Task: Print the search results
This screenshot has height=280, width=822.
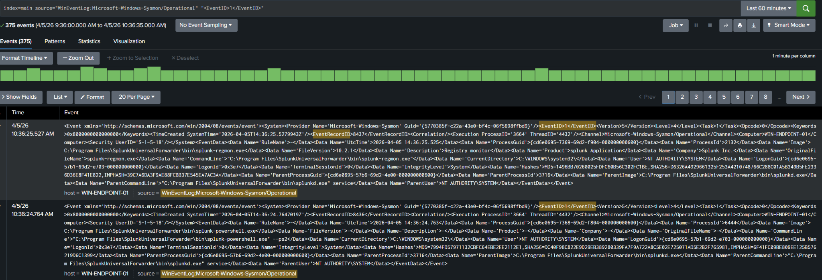Action: 740,25
